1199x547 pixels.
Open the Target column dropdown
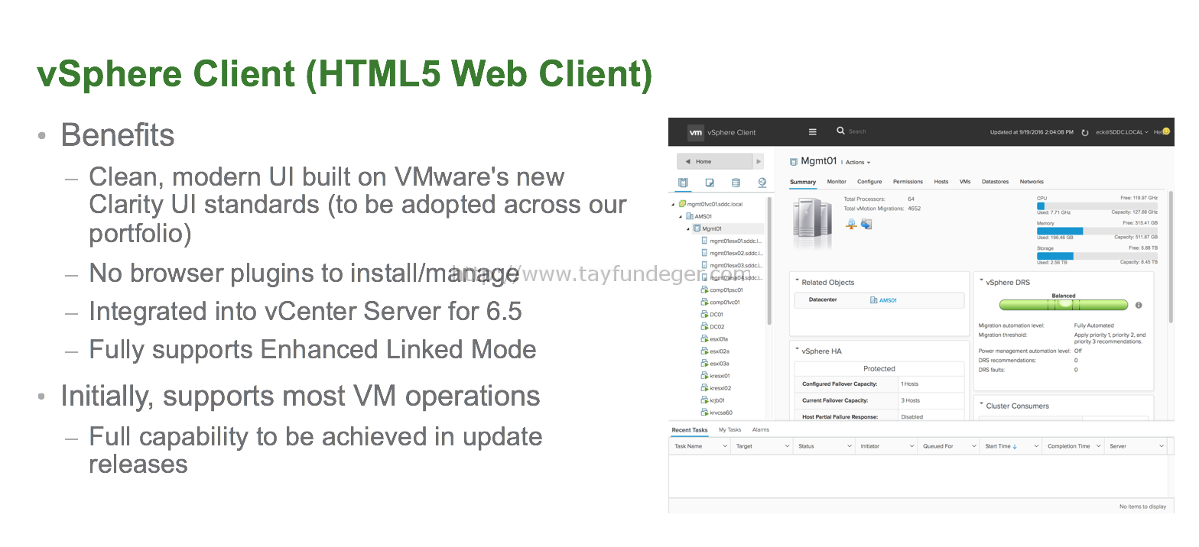[x=787, y=446]
